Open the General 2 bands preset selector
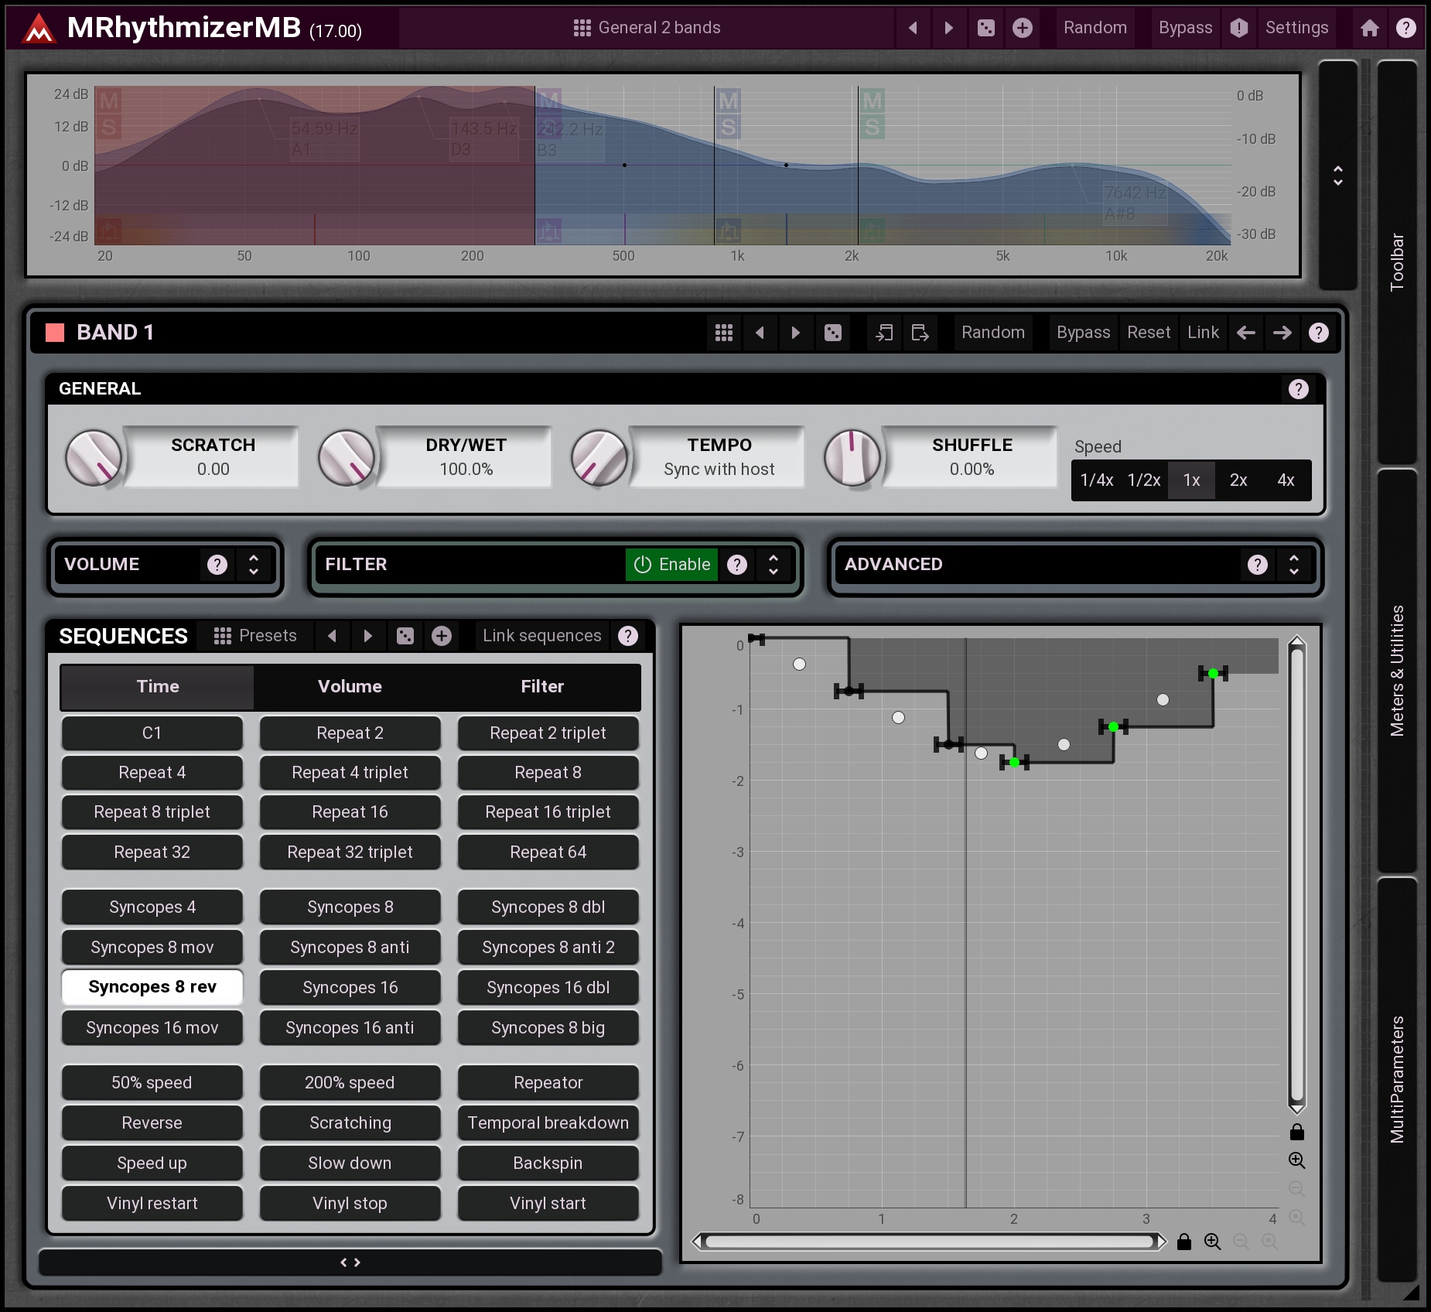 [x=647, y=28]
